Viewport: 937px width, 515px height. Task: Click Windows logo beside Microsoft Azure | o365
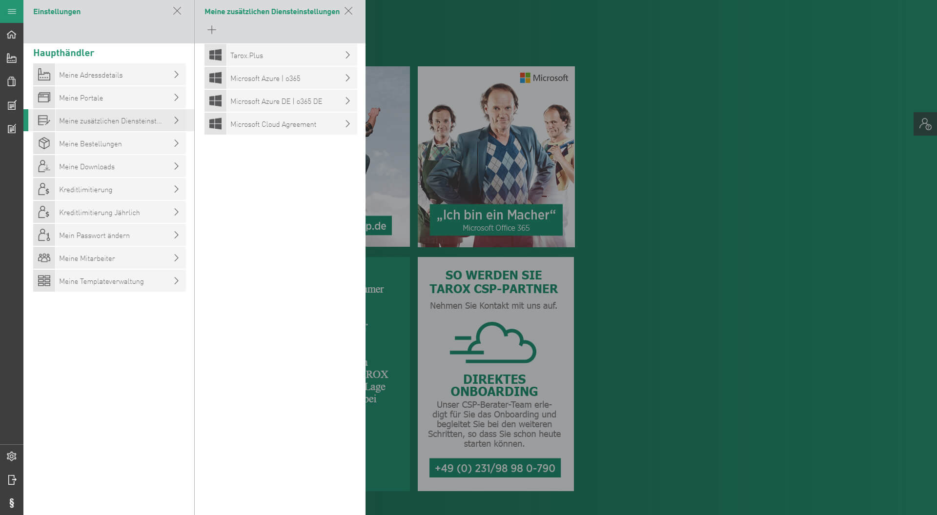(x=215, y=78)
